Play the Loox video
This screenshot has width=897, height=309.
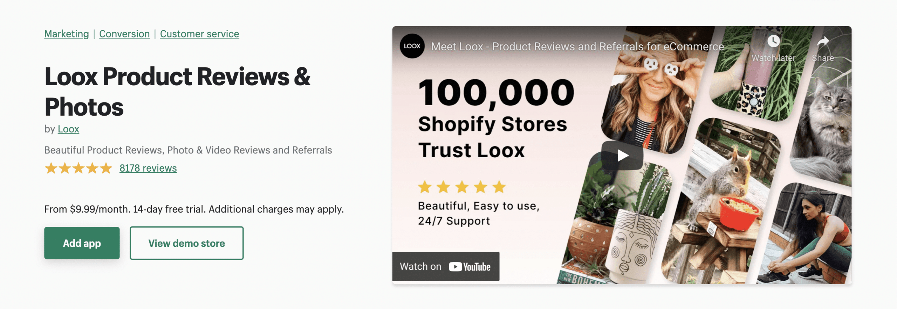click(622, 156)
